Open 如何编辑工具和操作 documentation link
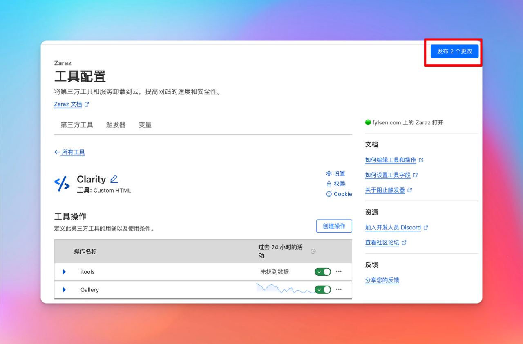Screen dimensions: 523x344 point(391,160)
